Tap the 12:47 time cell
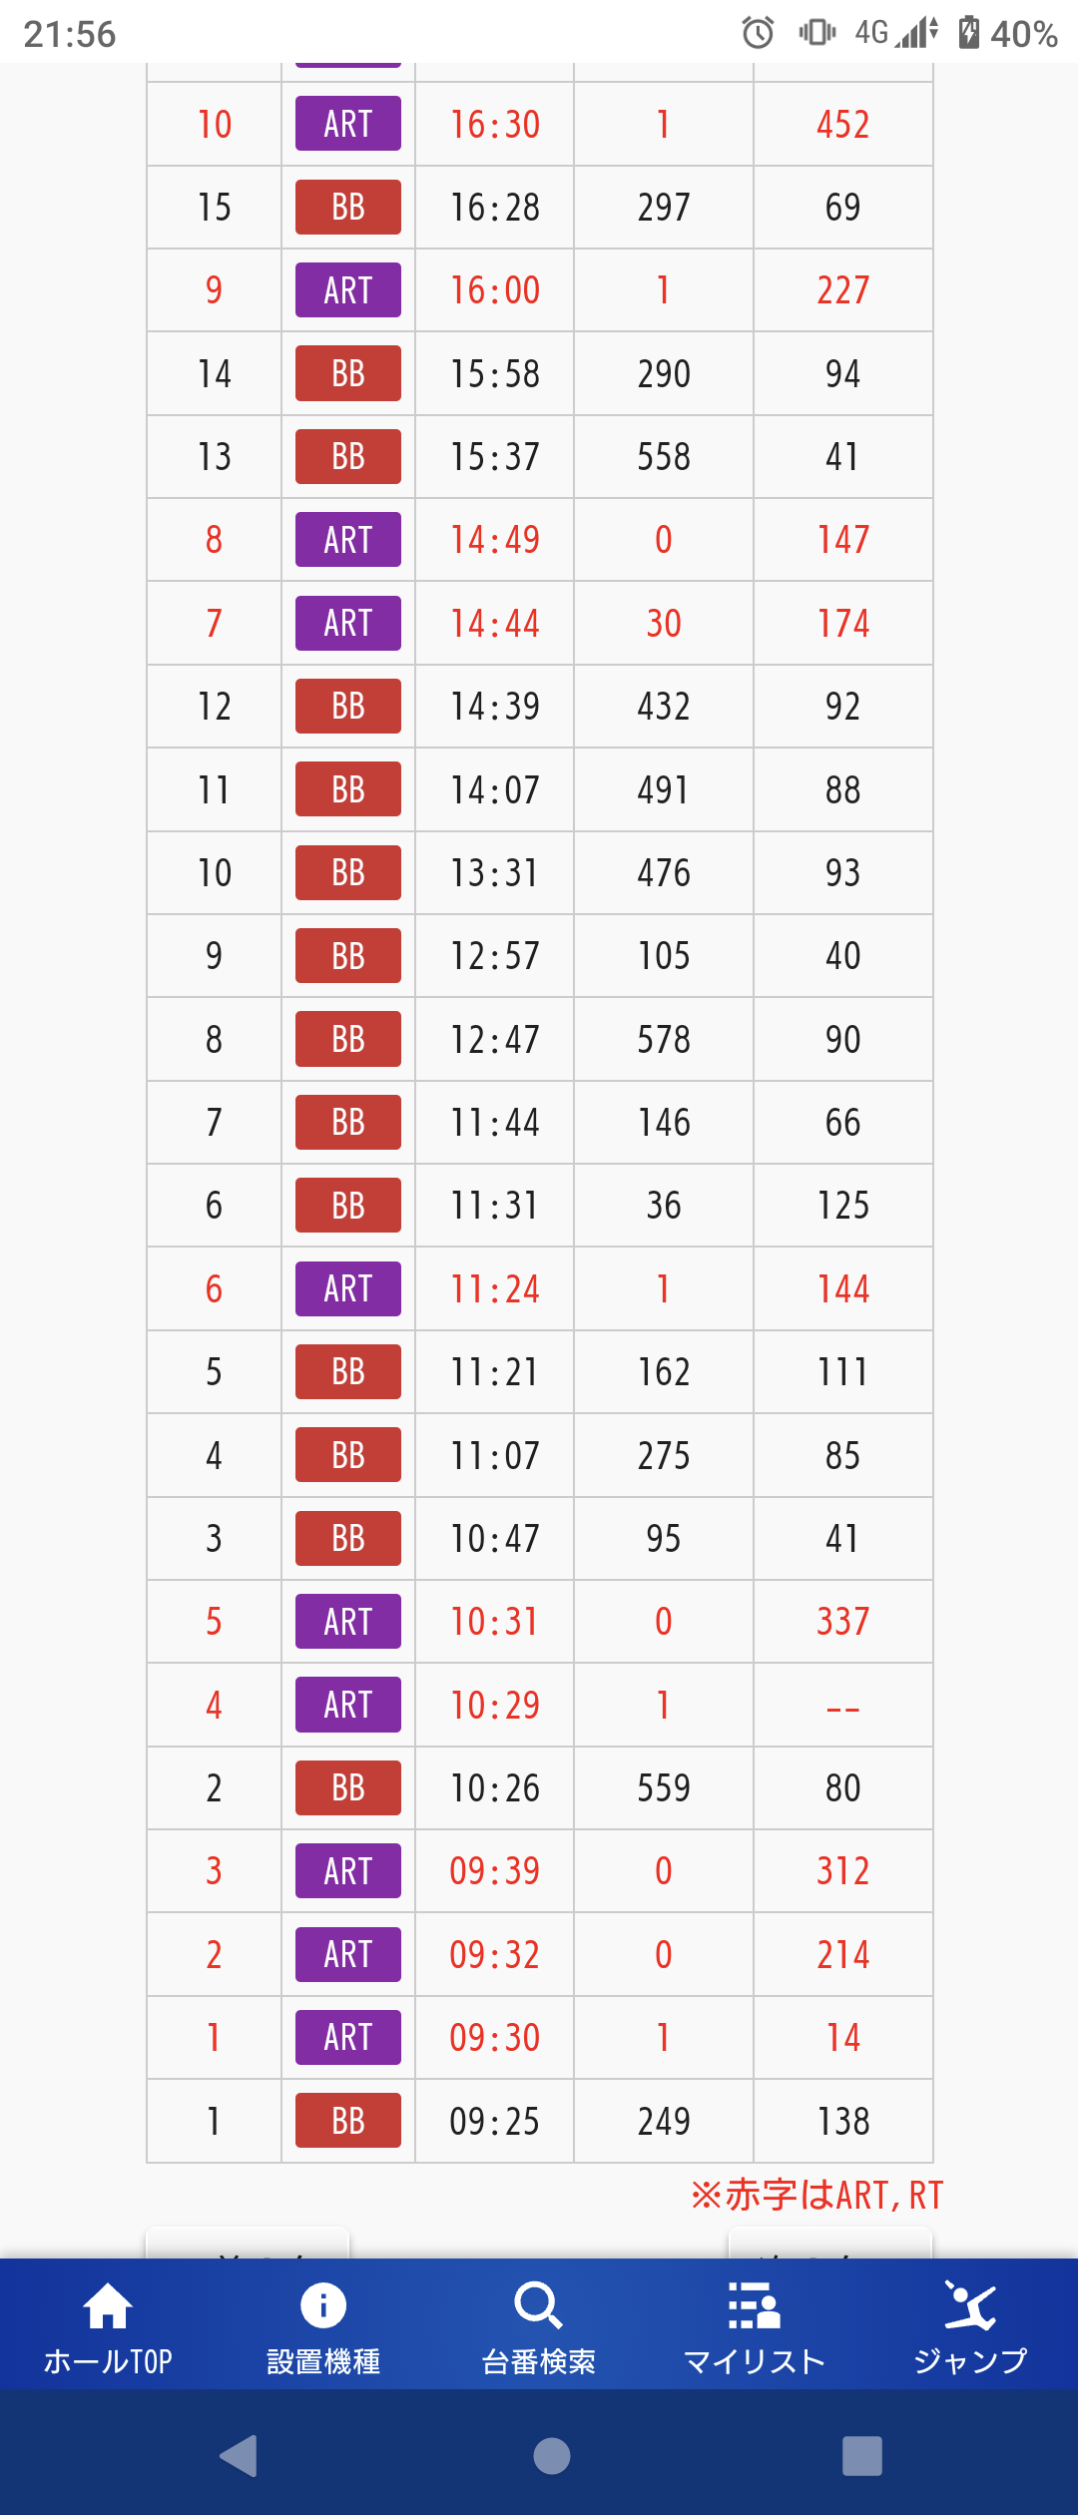 click(494, 1039)
